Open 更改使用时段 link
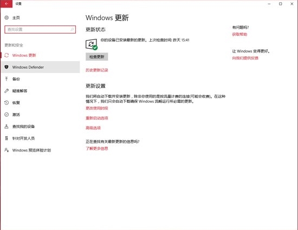This screenshot has height=230, width=298. (x=97, y=108)
